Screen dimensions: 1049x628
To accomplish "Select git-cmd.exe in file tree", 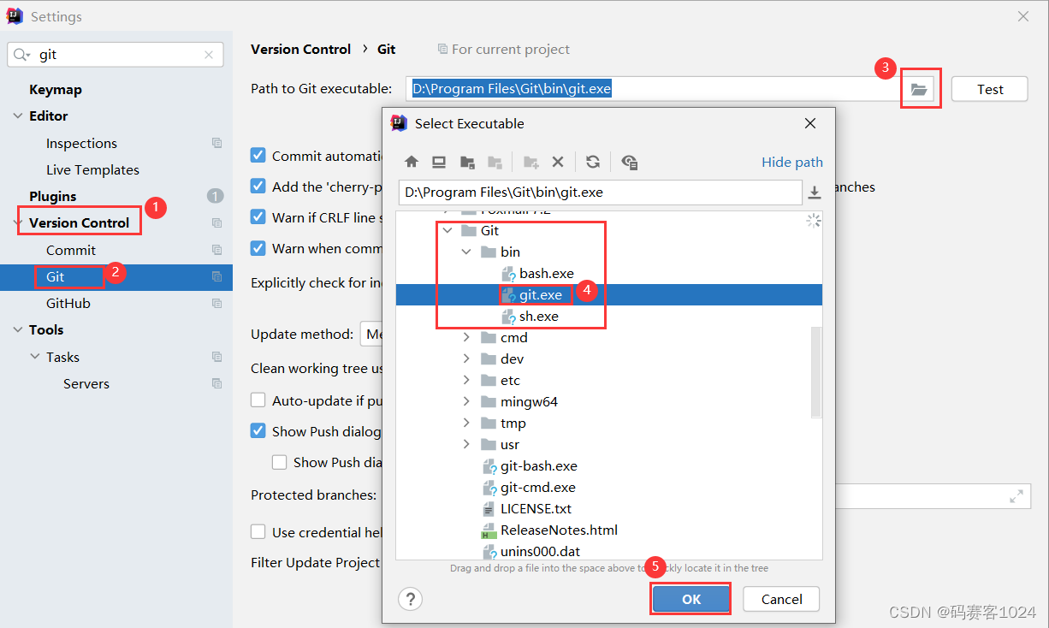I will click(538, 487).
